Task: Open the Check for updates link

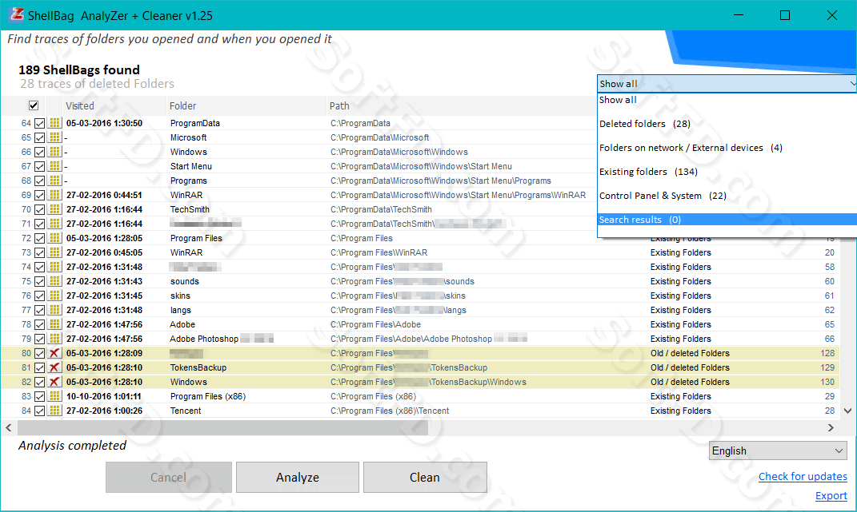Action: tap(803, 477)
